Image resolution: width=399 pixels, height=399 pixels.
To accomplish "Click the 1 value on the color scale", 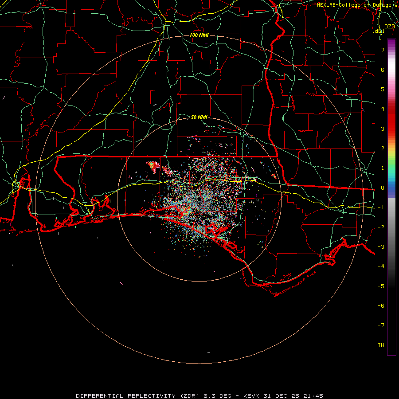I will pos(383,168).
